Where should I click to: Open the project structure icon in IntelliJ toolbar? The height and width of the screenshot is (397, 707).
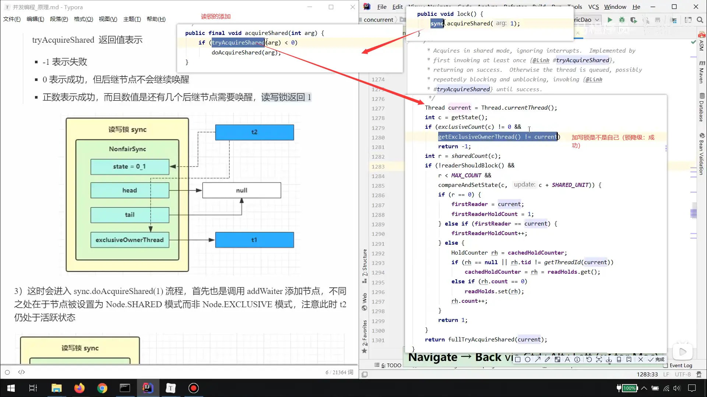pyautogui.click(x=674, y=20)
